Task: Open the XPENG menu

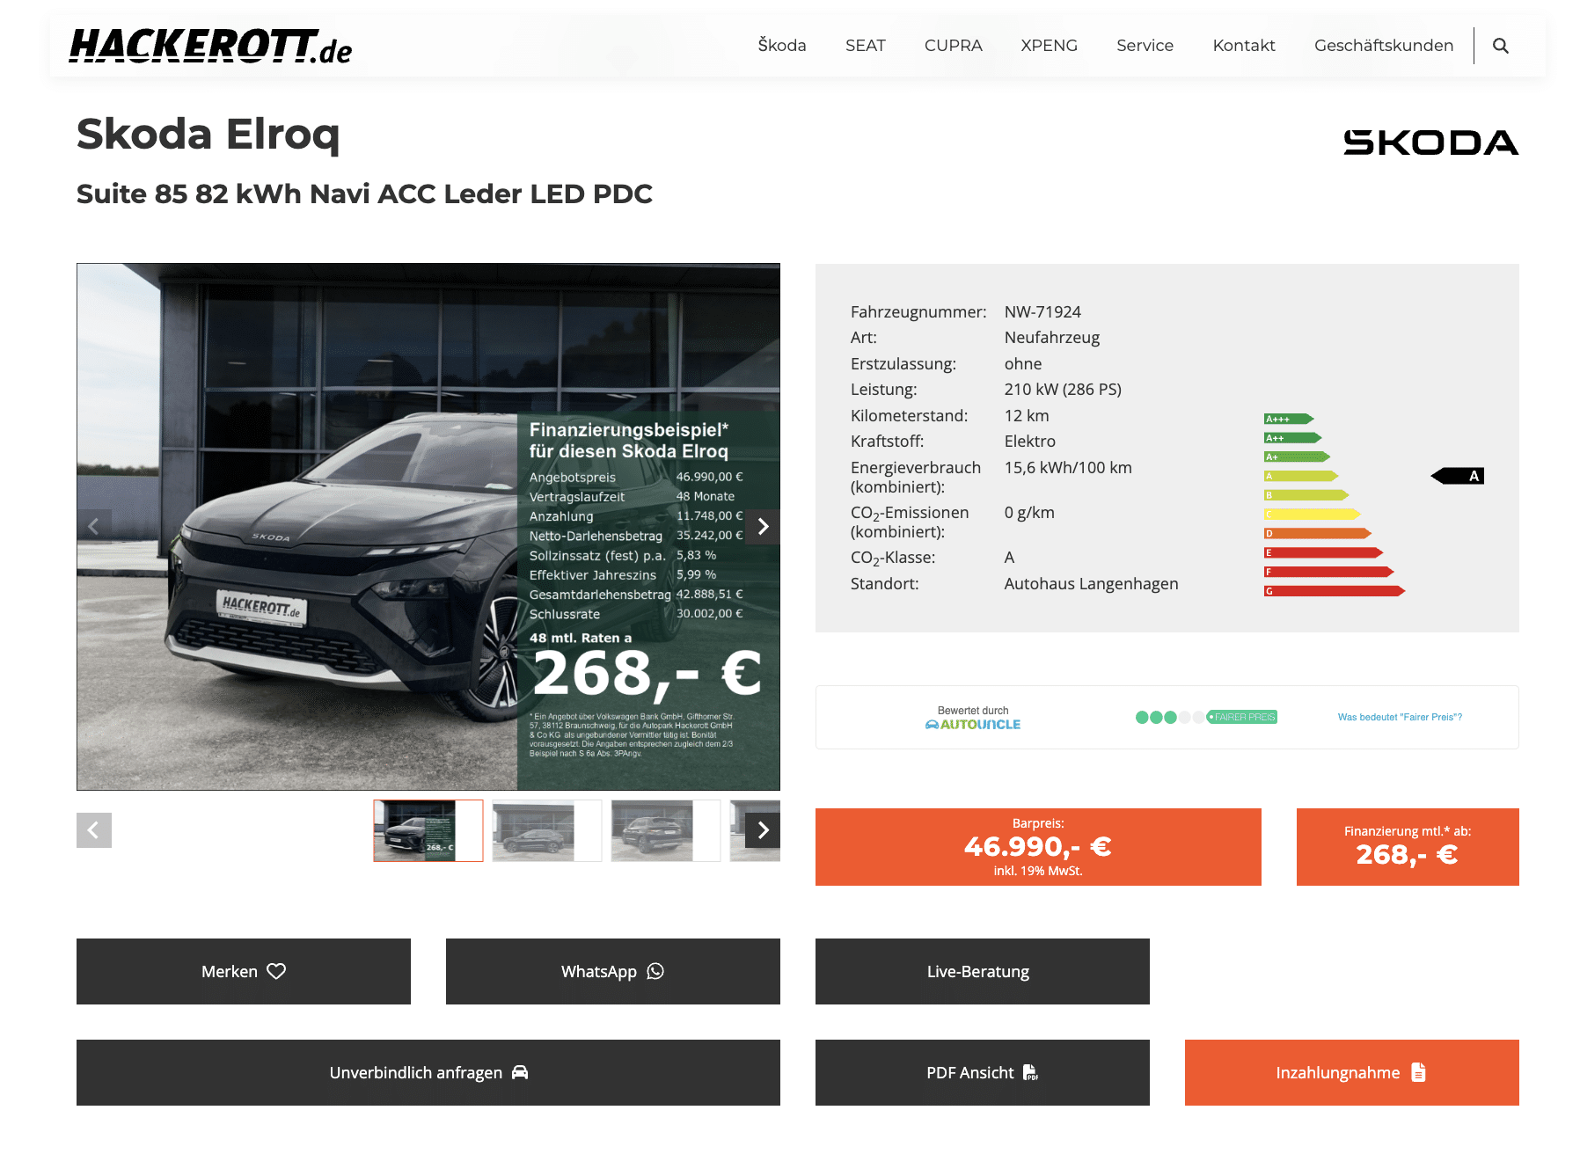Action: [x=1050, y=46]
